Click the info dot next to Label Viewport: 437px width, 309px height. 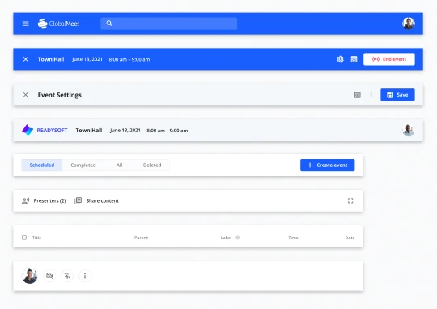[237, 238]
